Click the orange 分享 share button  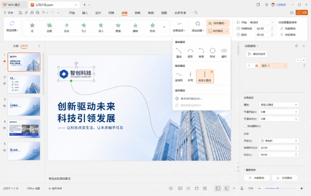302,13
